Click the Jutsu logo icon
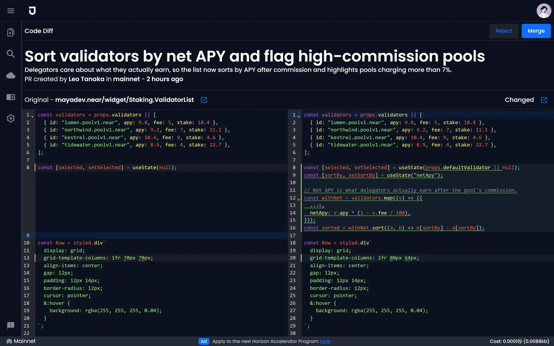The width and height of the screenshot is (554, 346). [x=32, y=11]
